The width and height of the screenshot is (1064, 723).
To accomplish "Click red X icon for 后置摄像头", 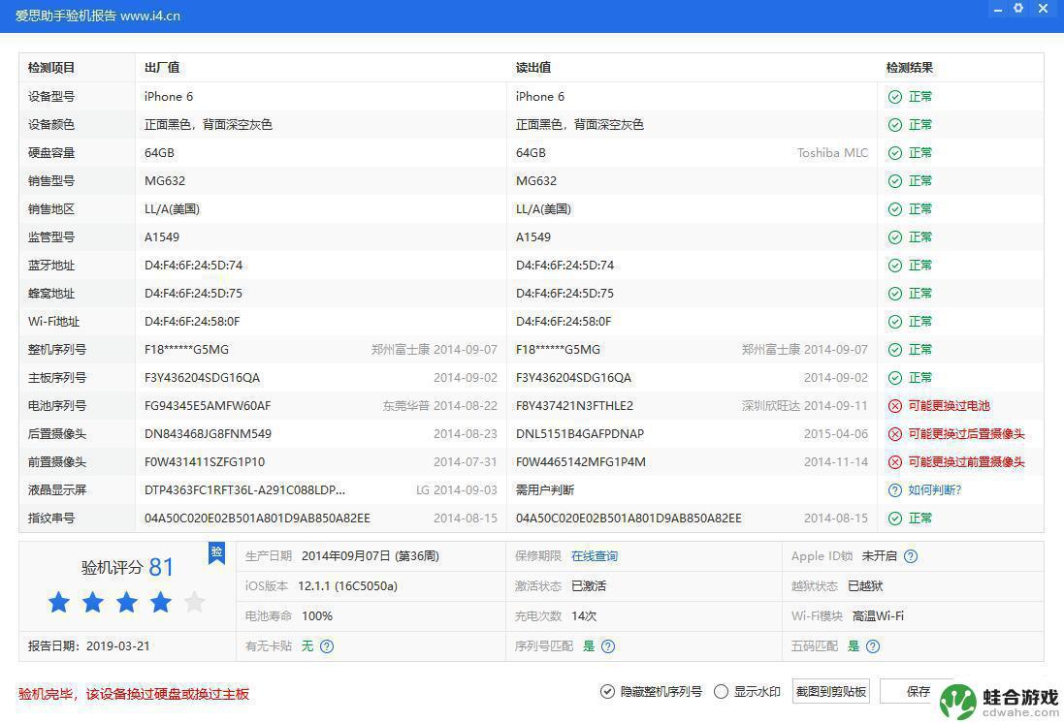I will (x=895, y=434).
